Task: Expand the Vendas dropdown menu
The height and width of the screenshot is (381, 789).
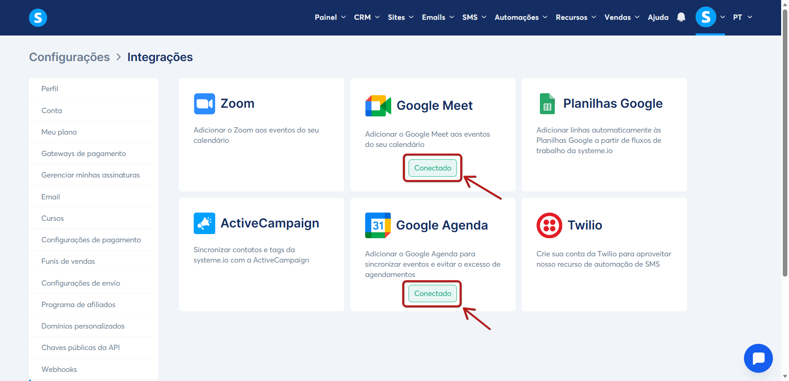Action: [622, 17]
